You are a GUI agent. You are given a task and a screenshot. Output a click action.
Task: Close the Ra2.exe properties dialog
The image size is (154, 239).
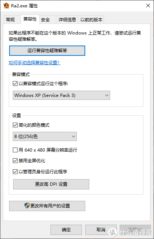(x=148, y=6)
